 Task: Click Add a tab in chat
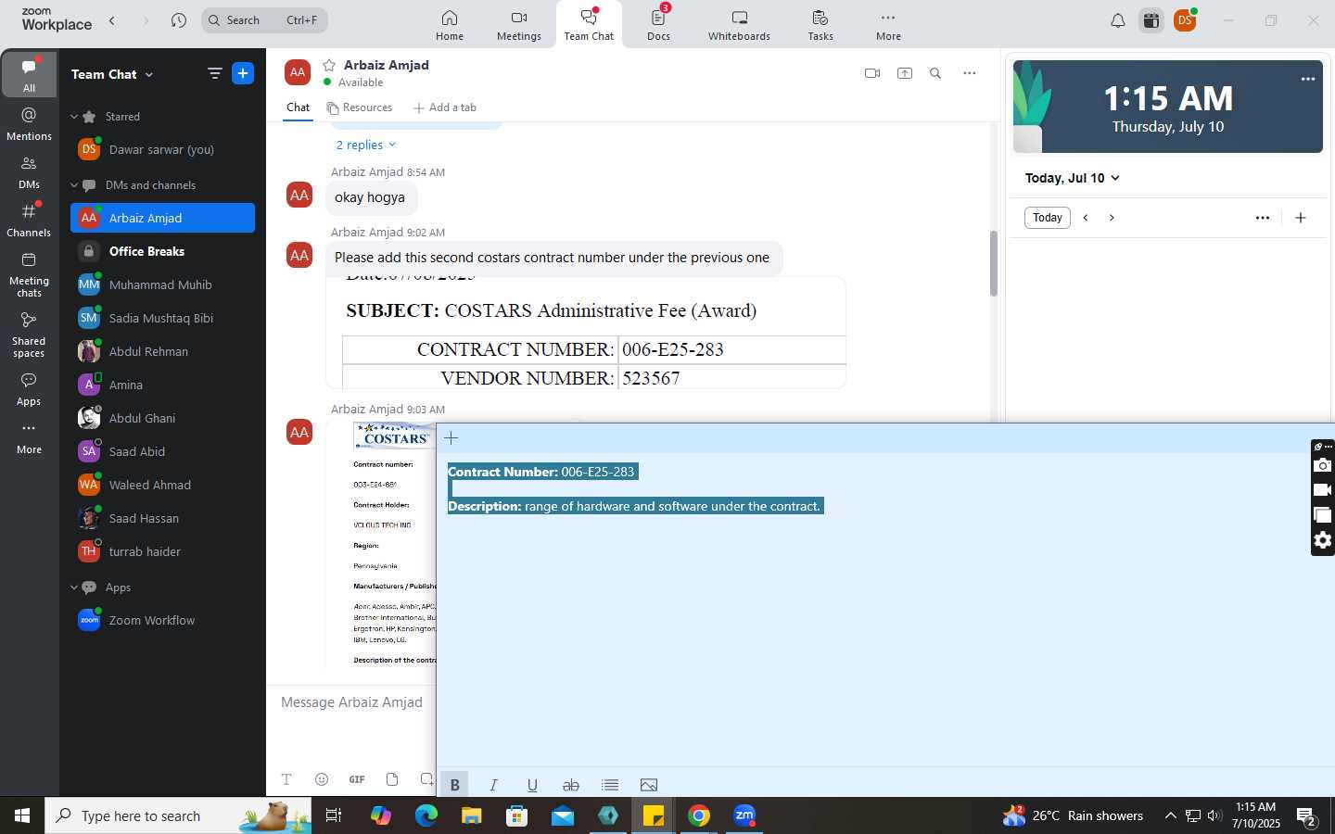coord(445,107)
